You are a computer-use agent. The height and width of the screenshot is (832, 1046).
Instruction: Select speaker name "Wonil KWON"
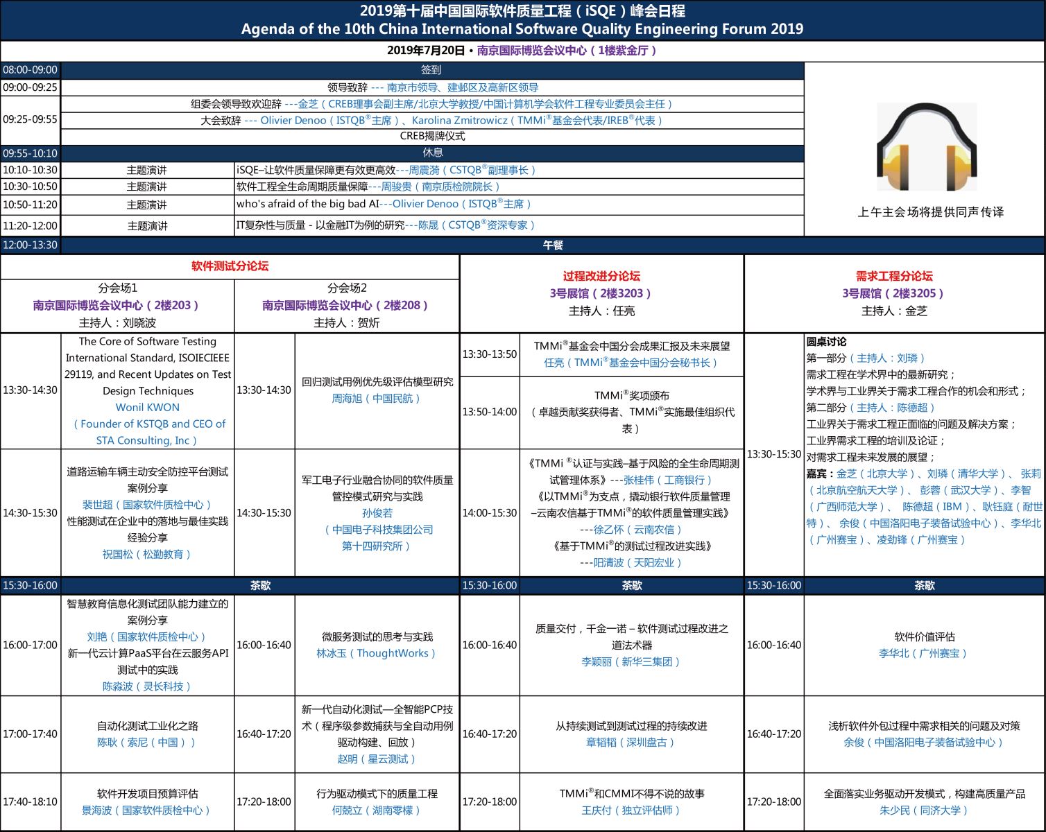coord(148,408)
